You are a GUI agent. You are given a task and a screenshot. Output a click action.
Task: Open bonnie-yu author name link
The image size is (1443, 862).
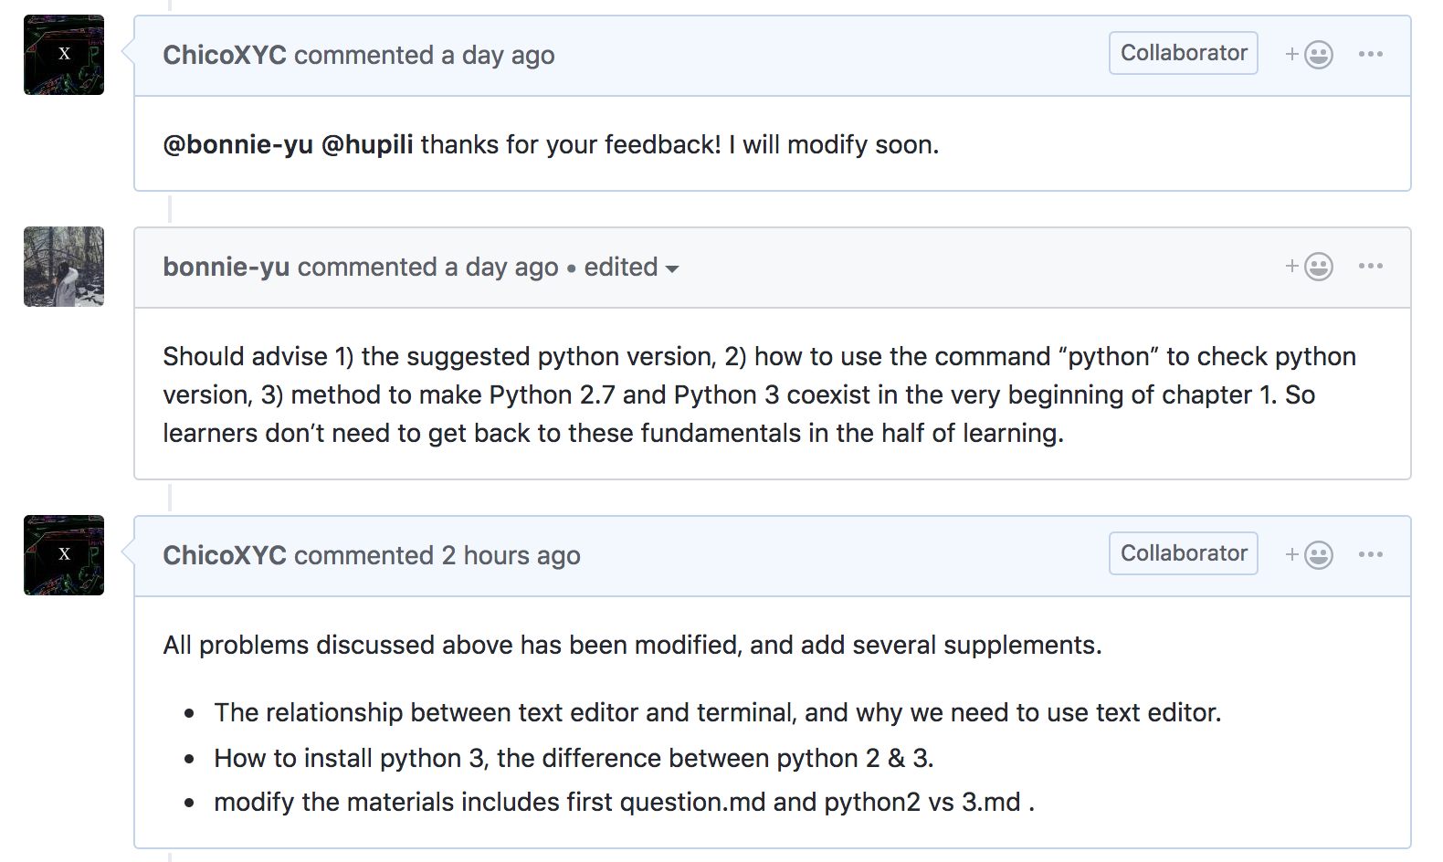coord(226,267)
